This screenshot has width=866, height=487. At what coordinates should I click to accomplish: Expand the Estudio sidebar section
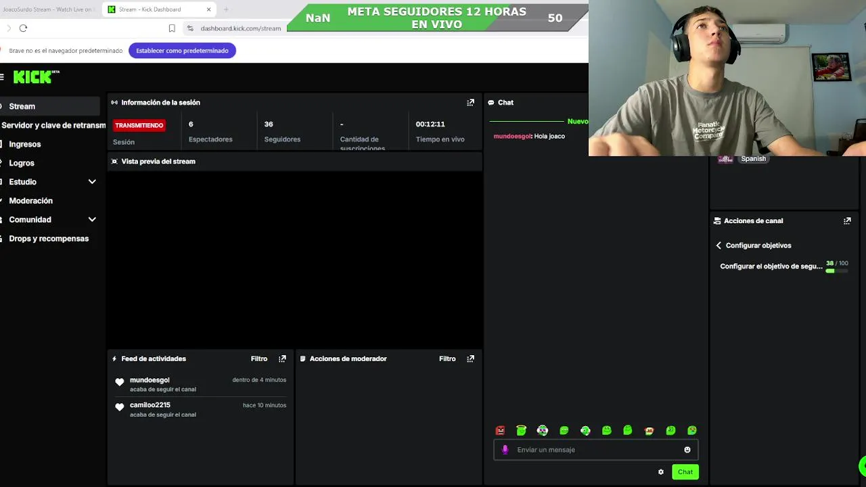[92, 182]
